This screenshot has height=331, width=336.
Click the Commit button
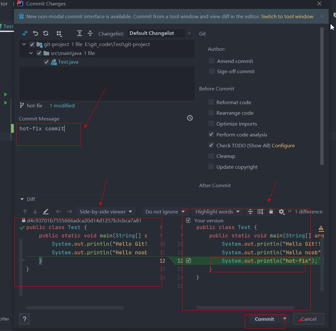coord(264,319)
